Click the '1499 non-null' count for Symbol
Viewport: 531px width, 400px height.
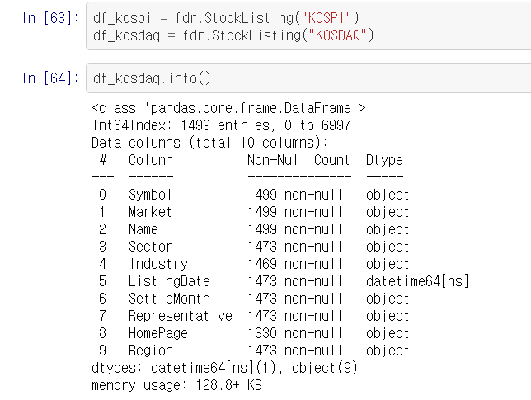pos(294,195)
